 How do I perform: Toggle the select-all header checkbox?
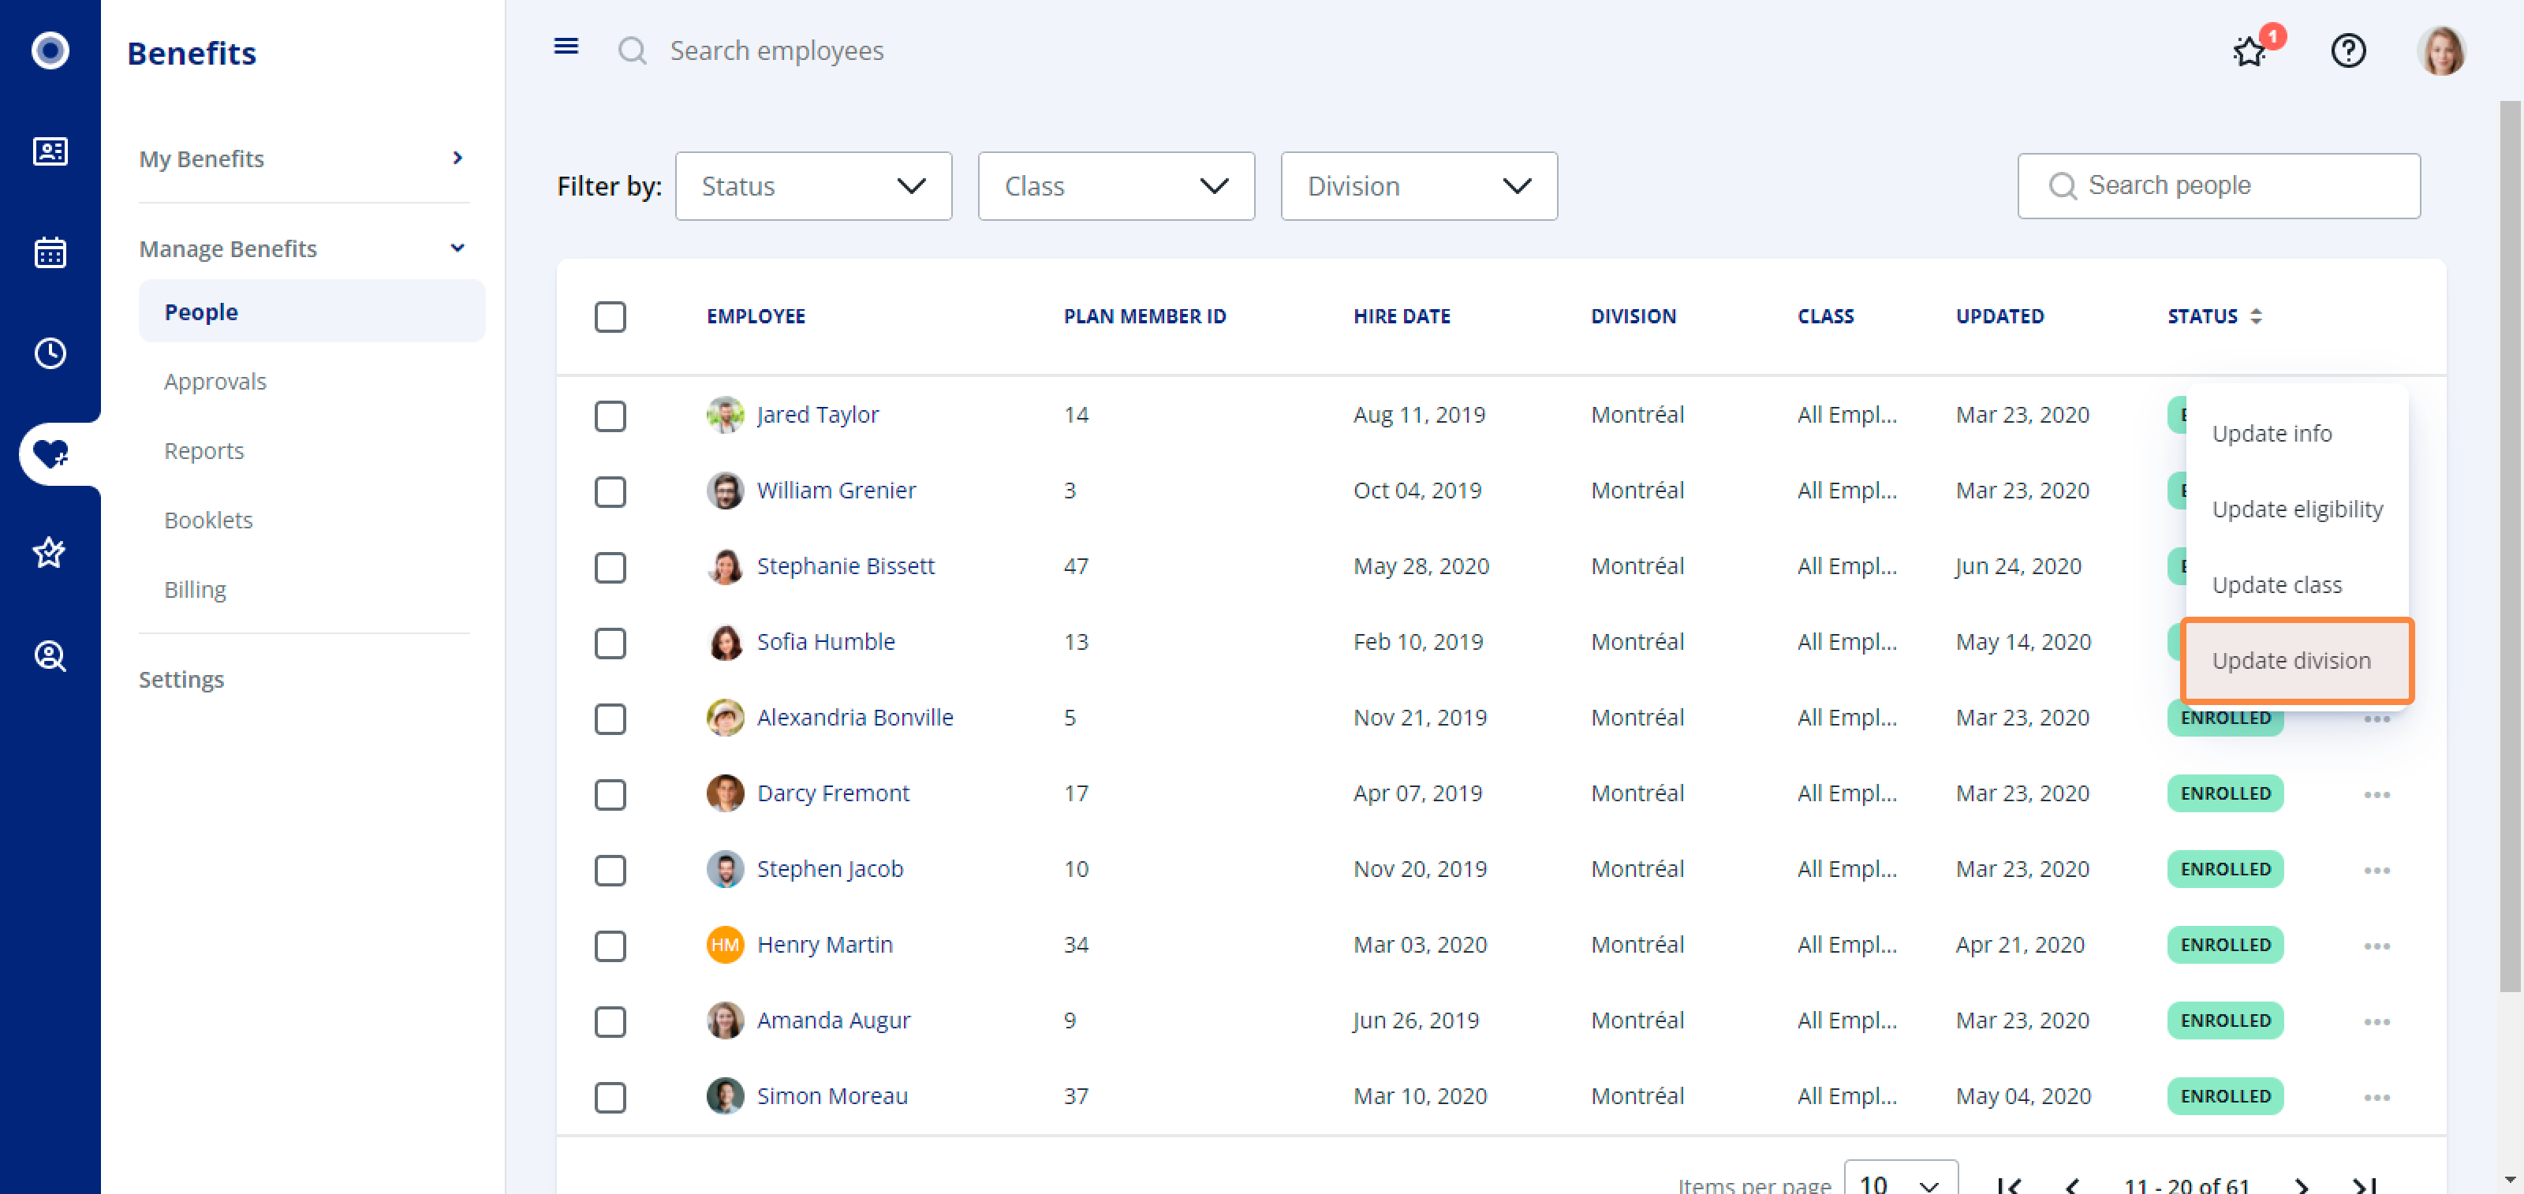click(610, 316)
